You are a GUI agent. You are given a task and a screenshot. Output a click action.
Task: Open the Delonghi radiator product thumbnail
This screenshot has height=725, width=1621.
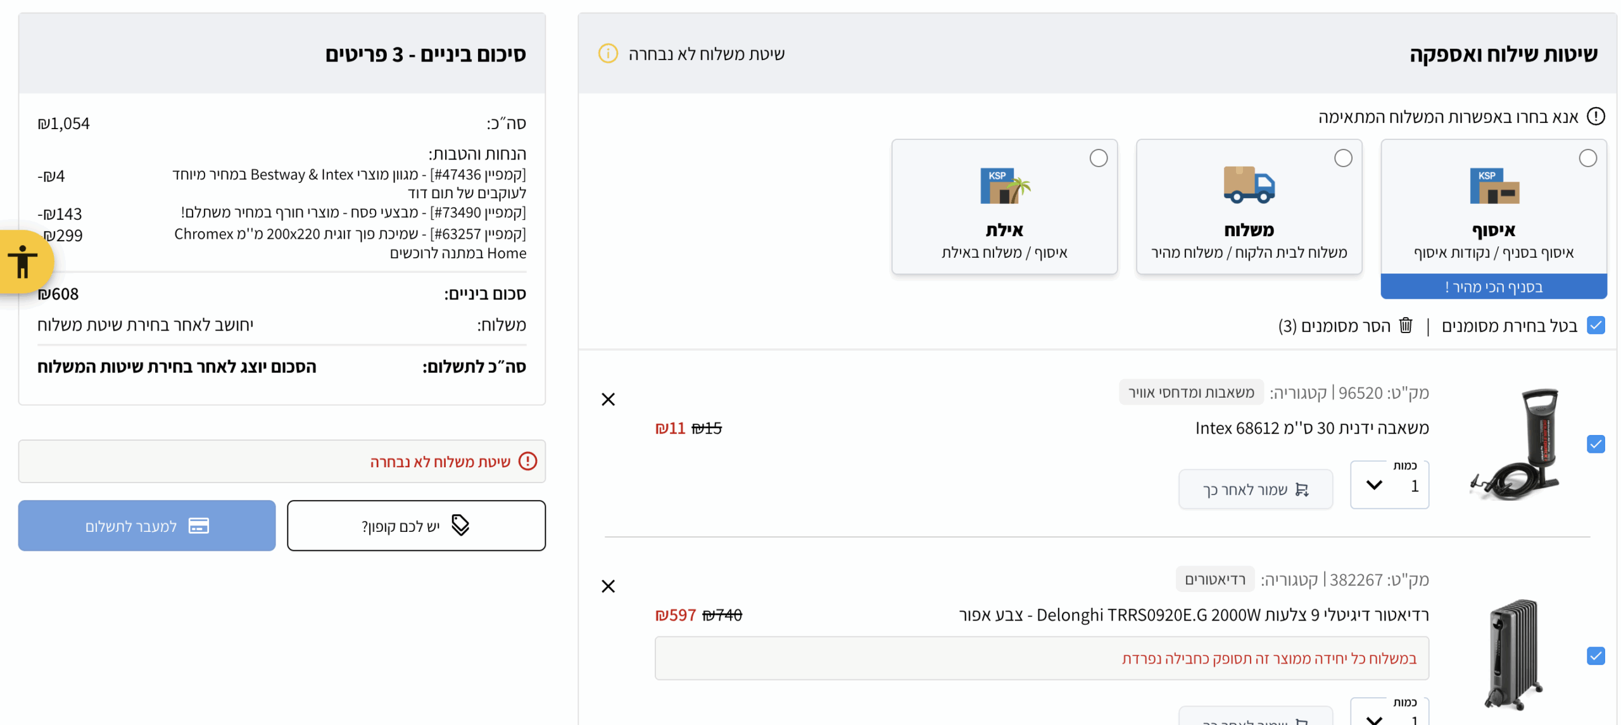pos(1515,655)
